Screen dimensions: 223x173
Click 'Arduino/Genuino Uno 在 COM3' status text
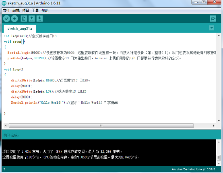(194, 169)
